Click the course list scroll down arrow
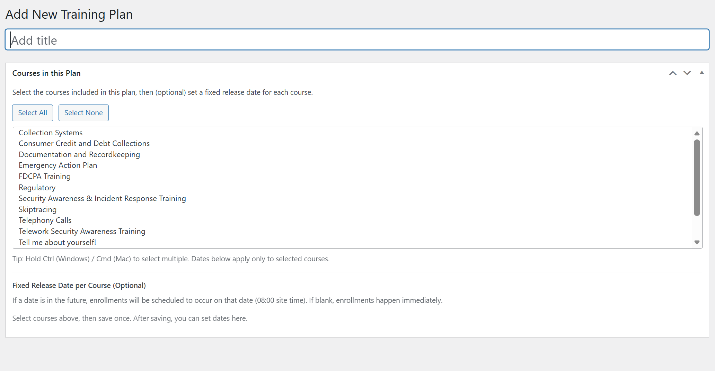The image size is (715, 371). (x=697, y=242)
